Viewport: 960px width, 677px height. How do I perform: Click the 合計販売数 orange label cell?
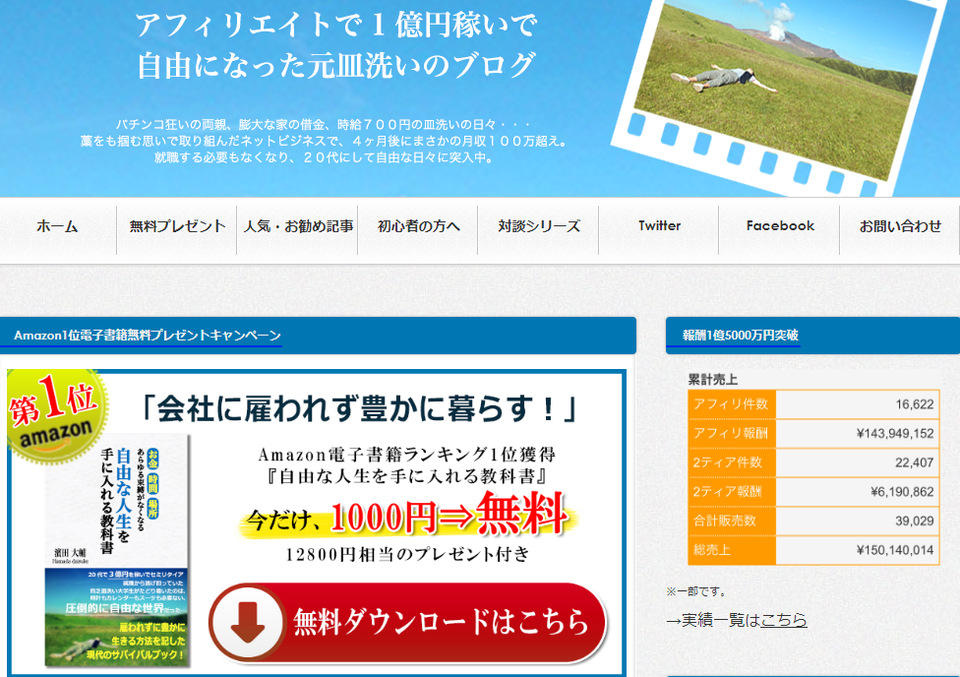[x=732, y=521]
